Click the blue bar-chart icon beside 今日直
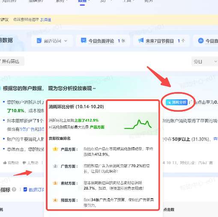Image resolution: width=218 pixels, height=217 pixels. 201,41
